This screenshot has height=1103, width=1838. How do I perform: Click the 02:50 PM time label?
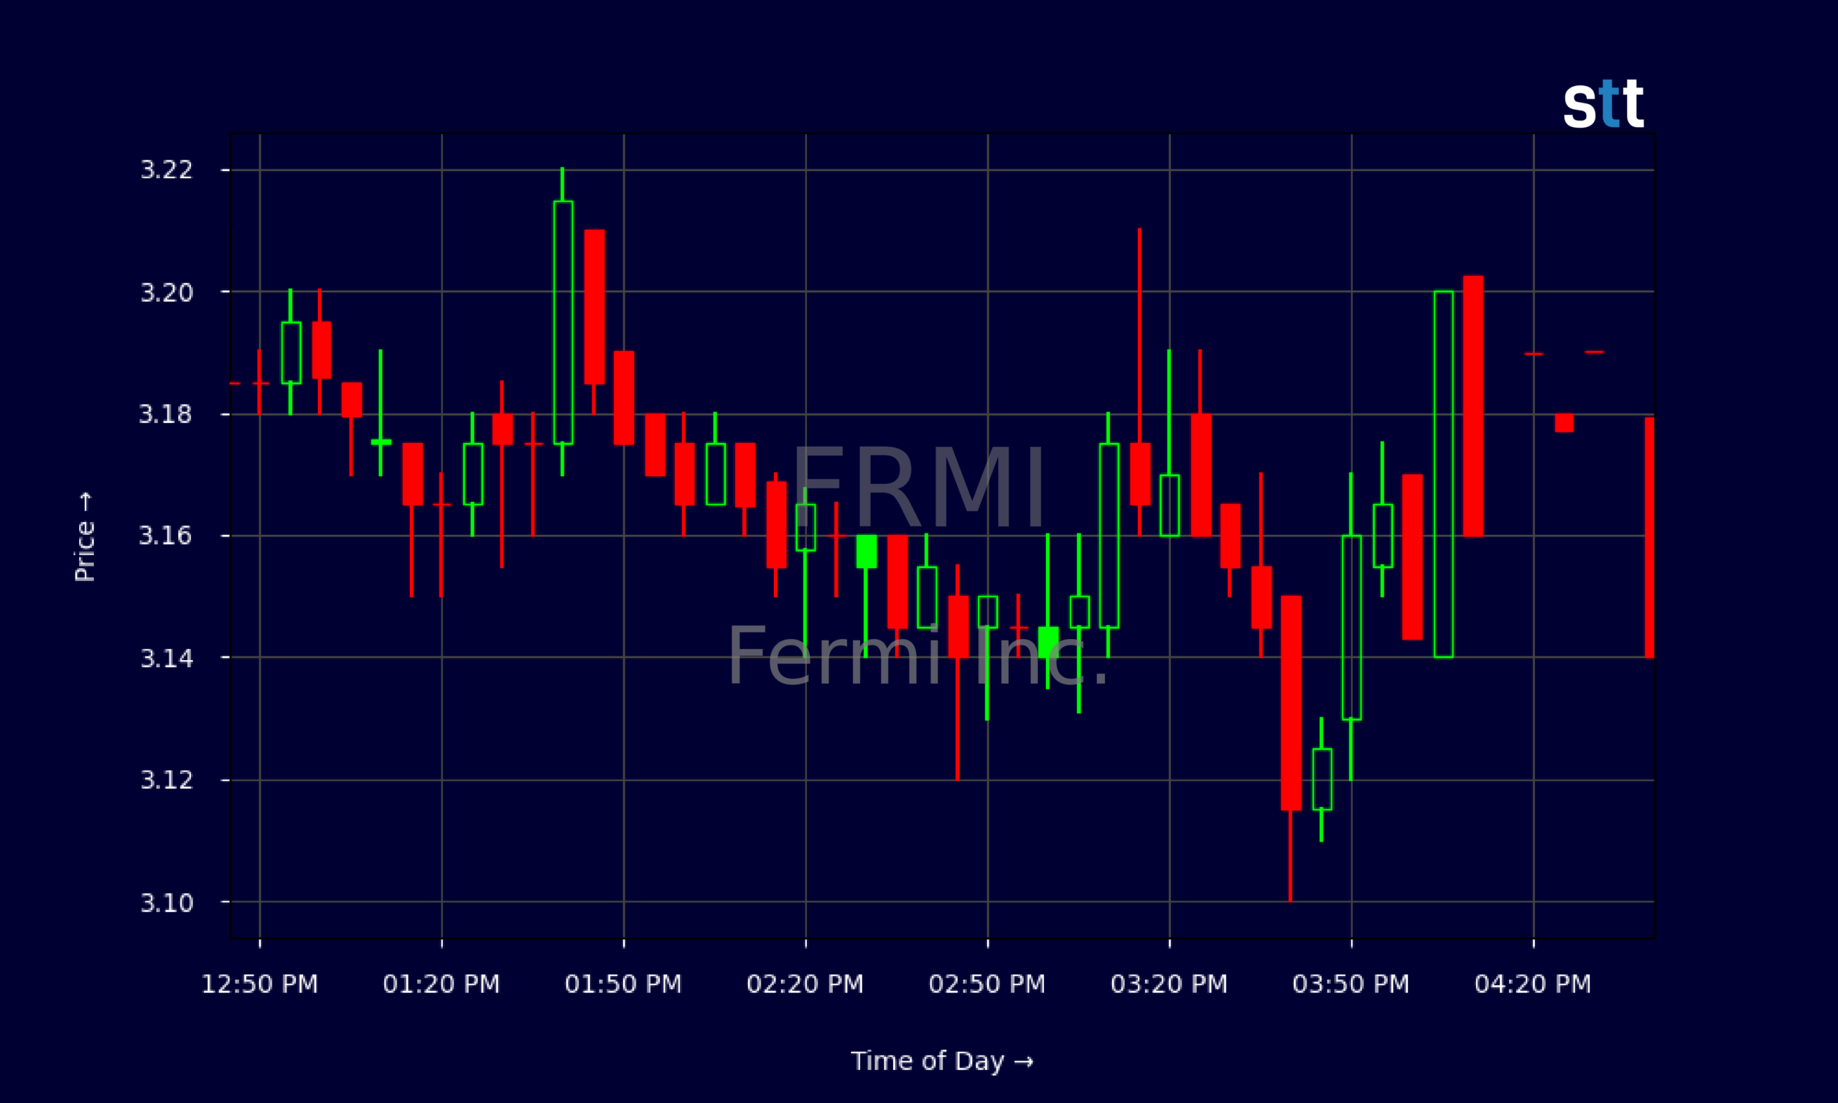(x=987, y=984)
